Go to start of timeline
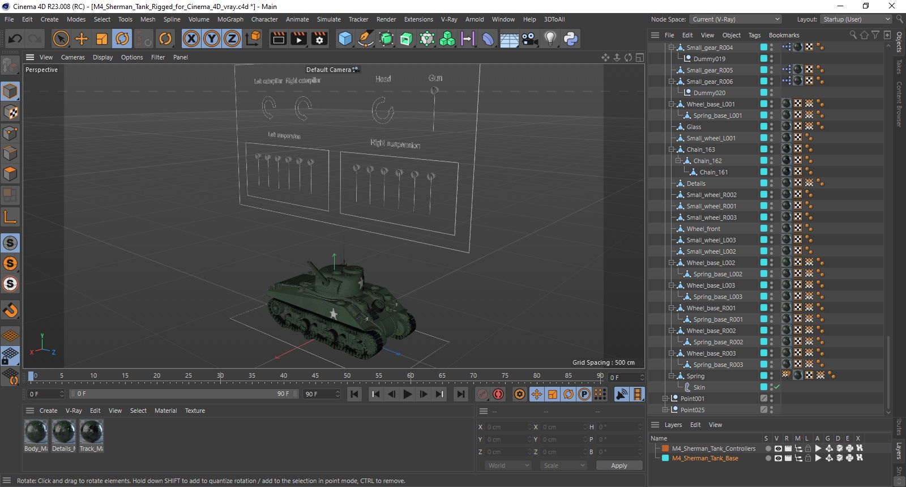Screen dimensions: 906x487 point(354,394)
